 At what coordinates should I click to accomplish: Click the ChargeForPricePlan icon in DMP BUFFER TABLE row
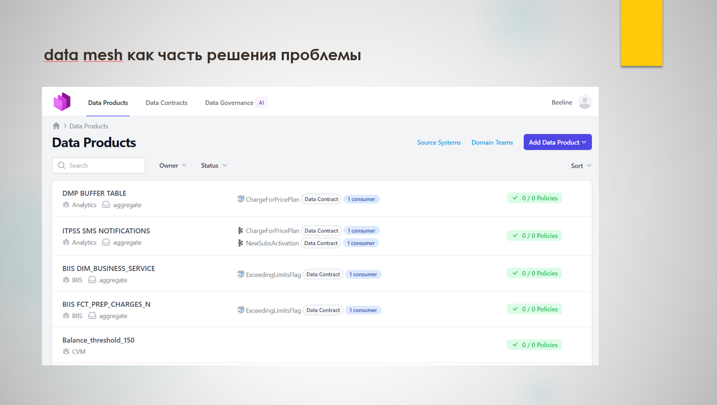(x=241, y=199)
